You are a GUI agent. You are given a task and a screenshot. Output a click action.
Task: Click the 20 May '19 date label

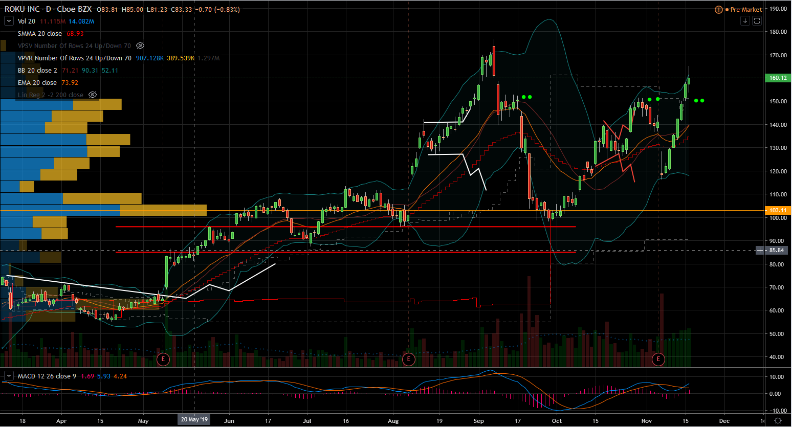194,419
